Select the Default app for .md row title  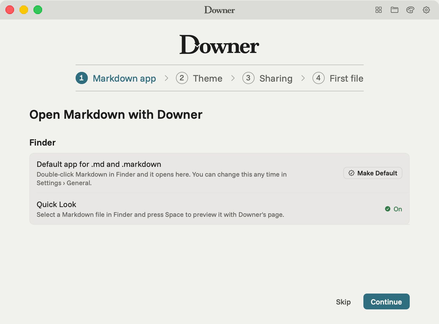pyautogui.click(x=99, y=164)
